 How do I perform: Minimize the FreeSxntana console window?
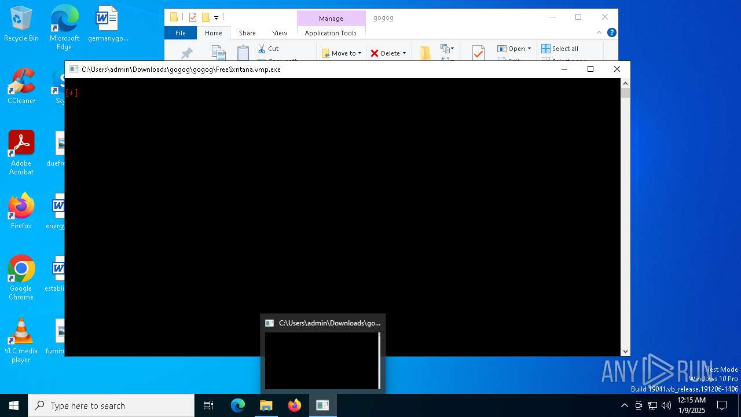click(564, 69)
